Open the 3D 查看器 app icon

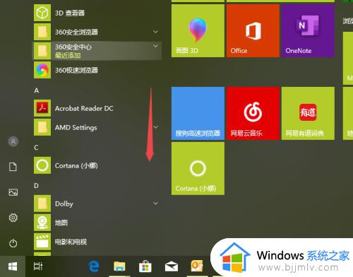coord(42,13)
